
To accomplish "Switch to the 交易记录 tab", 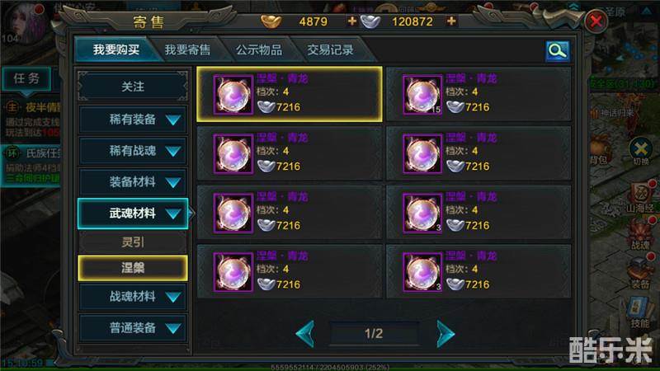I will pos(330,50).
